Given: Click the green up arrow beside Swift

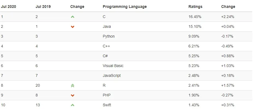Looking at the screenshot, I should pyautogui.click(x=72, y=105).
